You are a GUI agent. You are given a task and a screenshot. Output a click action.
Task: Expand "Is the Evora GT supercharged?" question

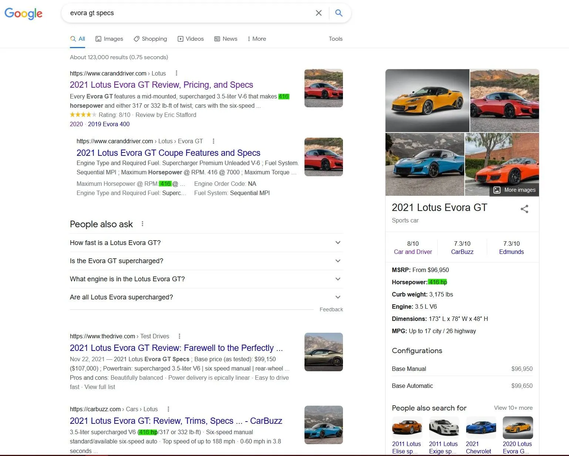pyautogui.click(x=337, y=261)
